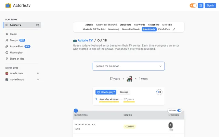Viewport: 219px width, 137px height.
Task: Toggle the orange theme switch in header
Action: click(193, 5)
